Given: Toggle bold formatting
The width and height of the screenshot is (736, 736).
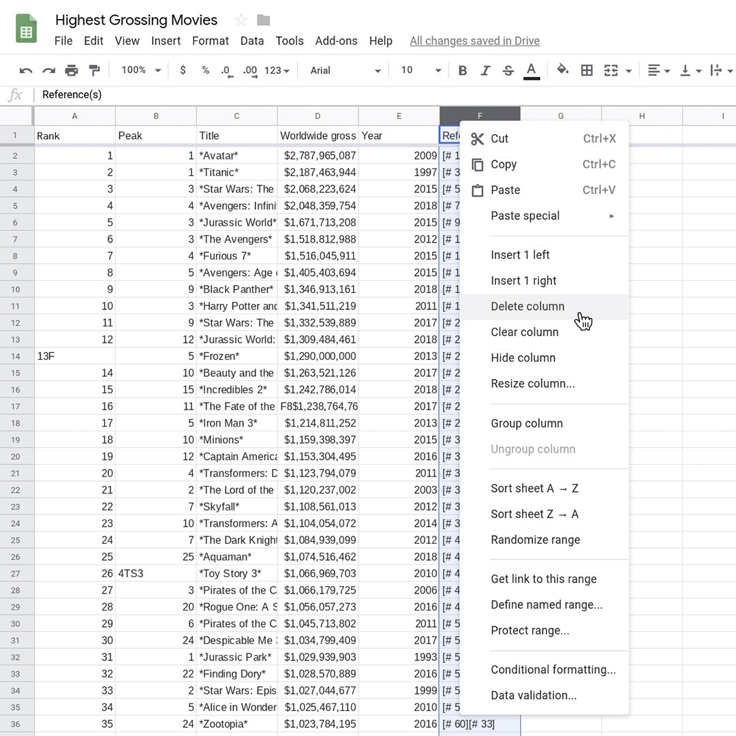Looking at the screenshot, I should (x=462, y=70).
